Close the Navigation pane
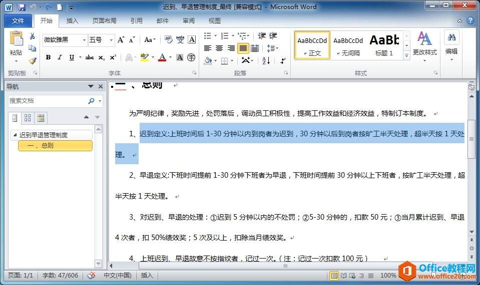 (x=101, y=86)
